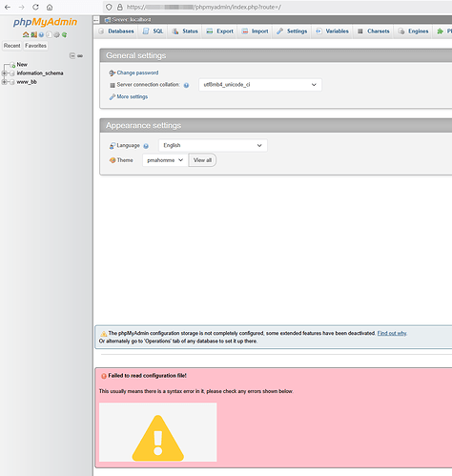Click the help icon beside Language

coord(146,146)
